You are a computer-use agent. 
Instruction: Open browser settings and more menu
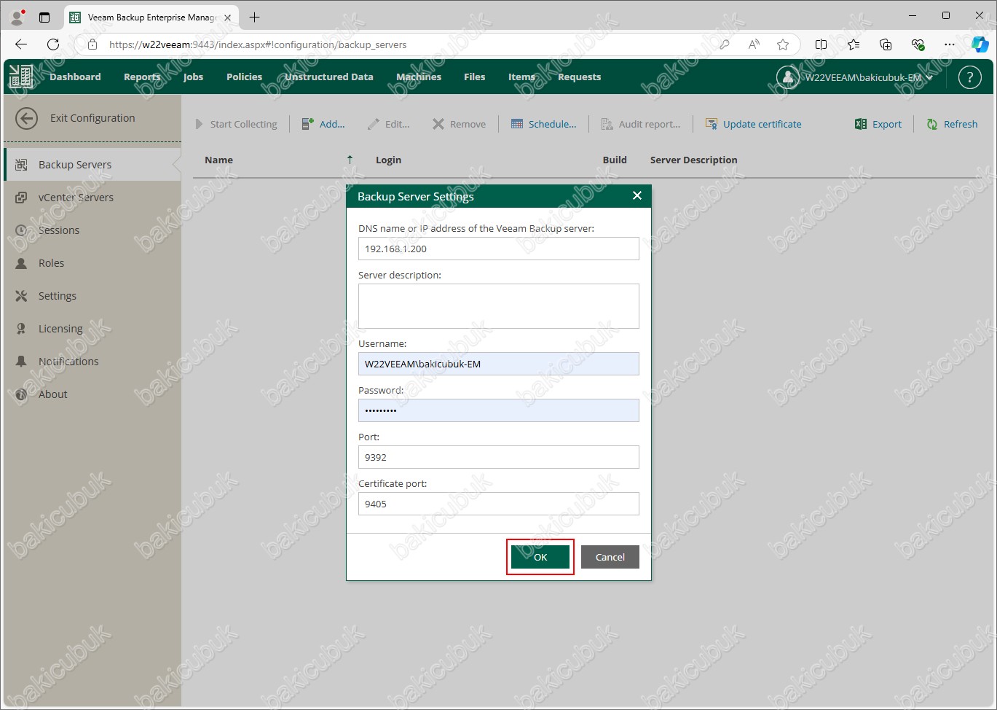950,44
